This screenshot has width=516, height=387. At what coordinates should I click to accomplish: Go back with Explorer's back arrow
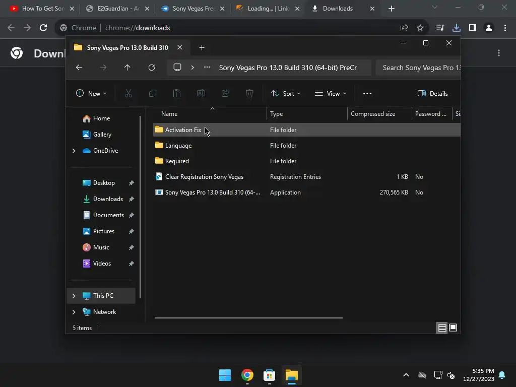coord(79,68)
